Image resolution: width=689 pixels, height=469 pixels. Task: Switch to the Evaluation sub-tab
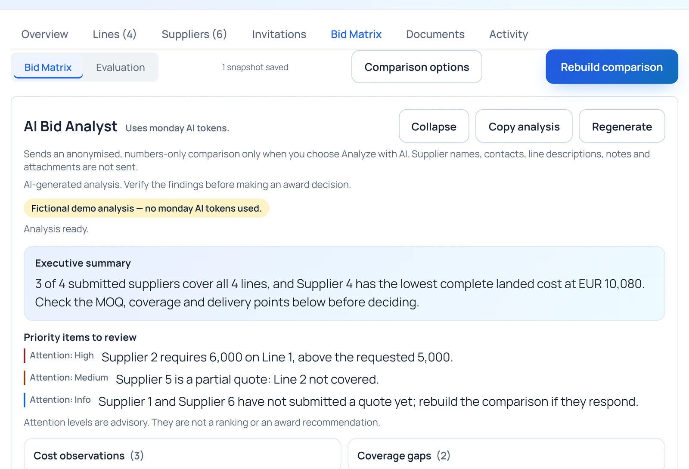(121, 67)
